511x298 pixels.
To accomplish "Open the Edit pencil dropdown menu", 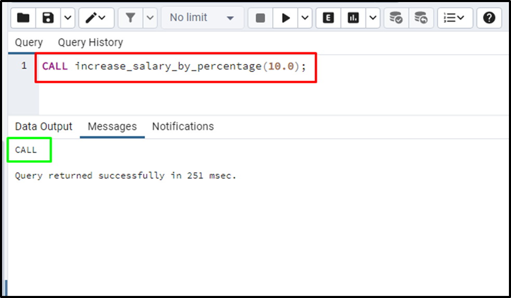I will (x=96, y=18).
